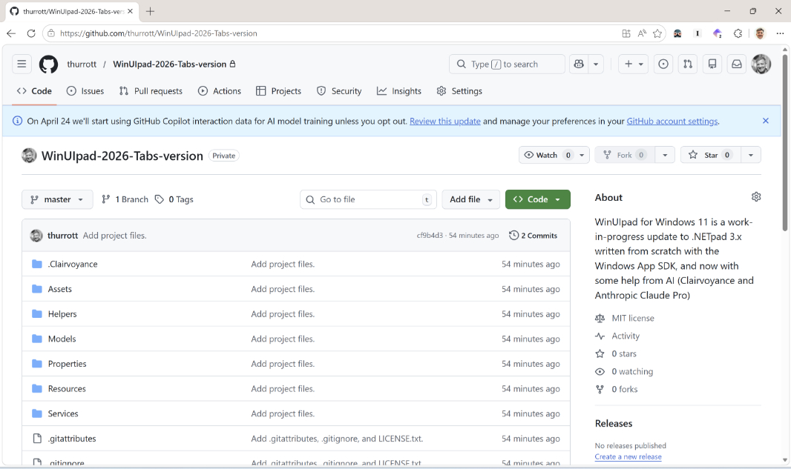Open the Insights tab
Image resolution: width=791 pixels, height=469 pixels.
pos(399,91)
